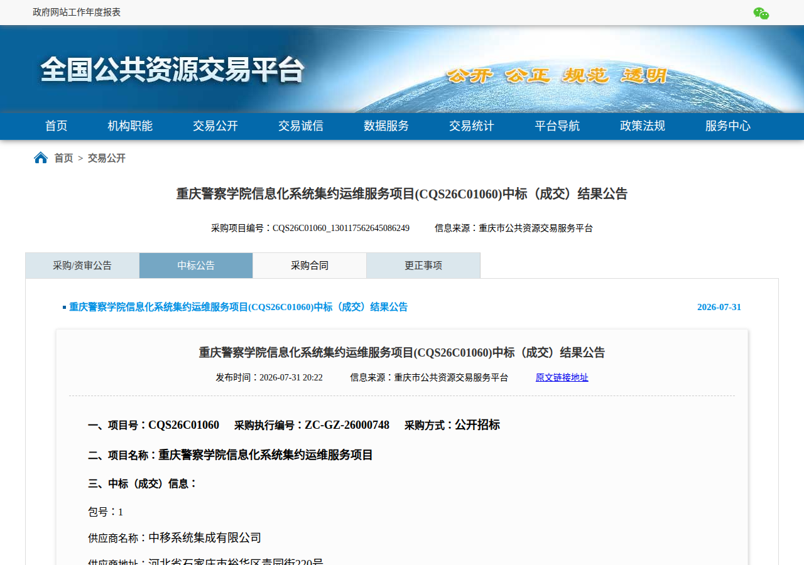Open 机构职能 menu item

[x=130, y=126]
